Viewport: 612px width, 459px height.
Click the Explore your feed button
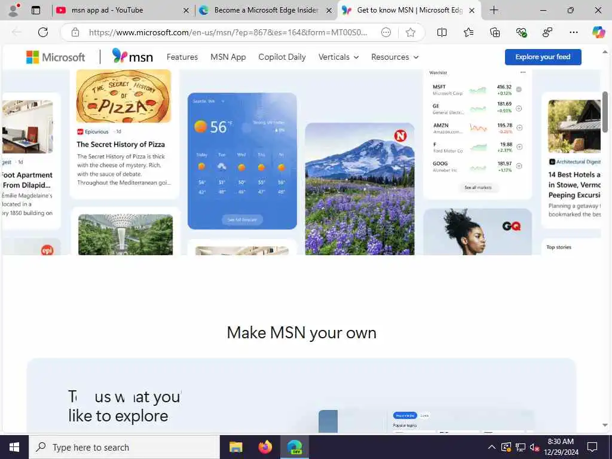point(543,57)
